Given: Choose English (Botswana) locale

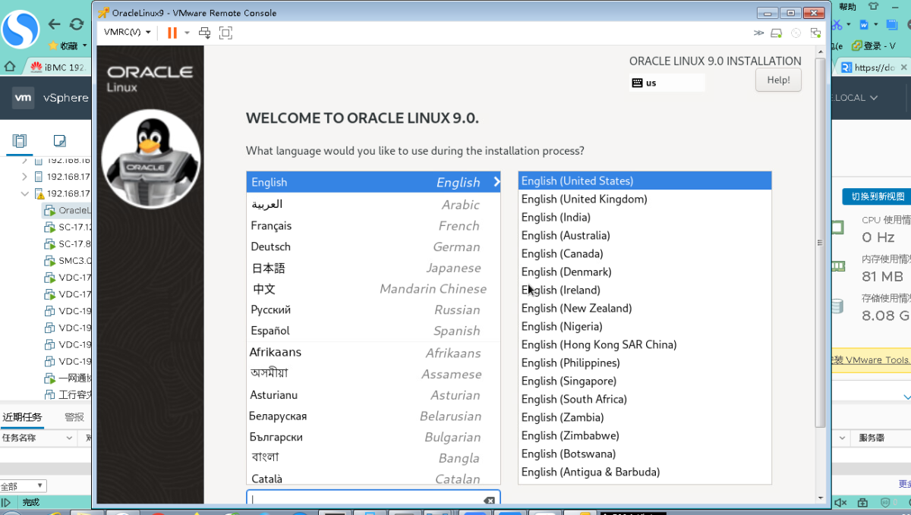Looking at the screenshot, I should pos(645,454).
